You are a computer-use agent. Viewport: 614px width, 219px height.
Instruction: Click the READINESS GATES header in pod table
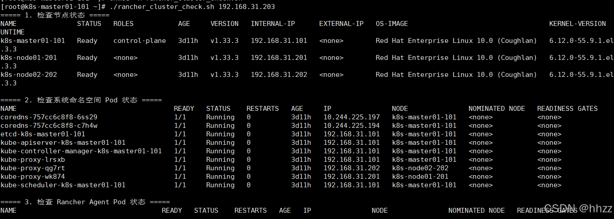point(567,109)
